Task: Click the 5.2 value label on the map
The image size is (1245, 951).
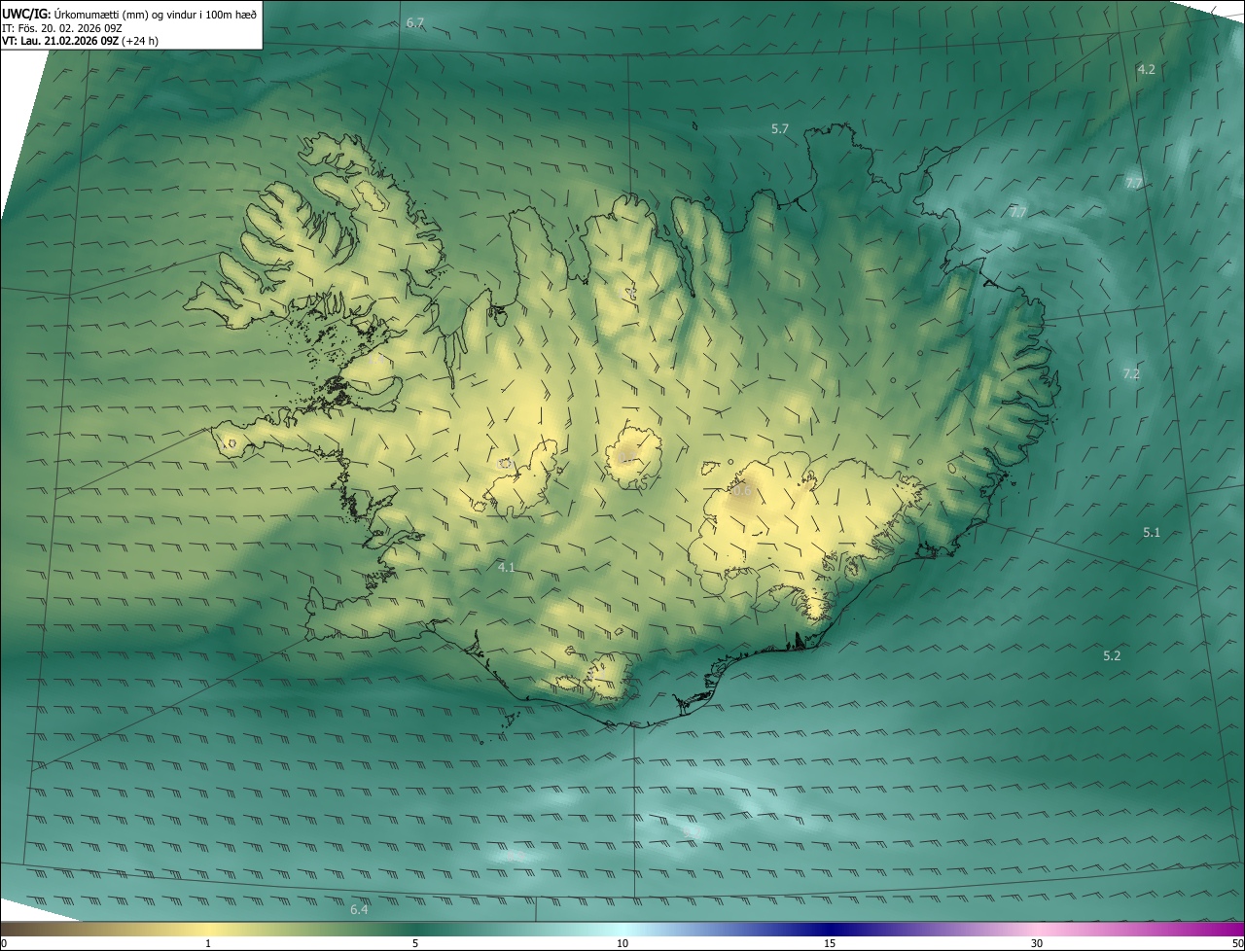Action: pyautogui.click(x=1112, y=656)
